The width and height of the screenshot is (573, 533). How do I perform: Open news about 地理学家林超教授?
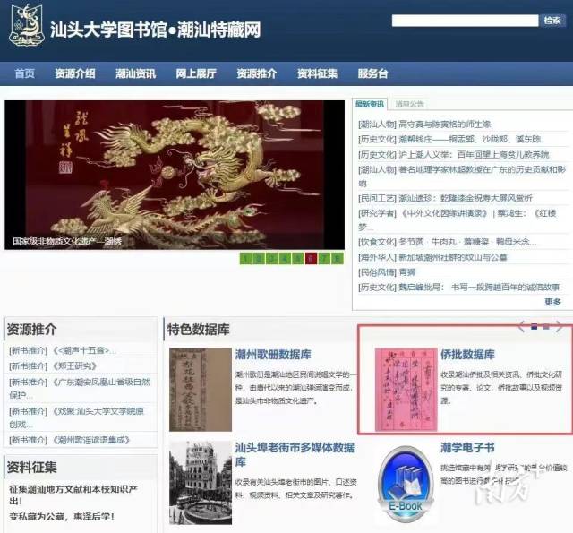[x=462, y=176]
